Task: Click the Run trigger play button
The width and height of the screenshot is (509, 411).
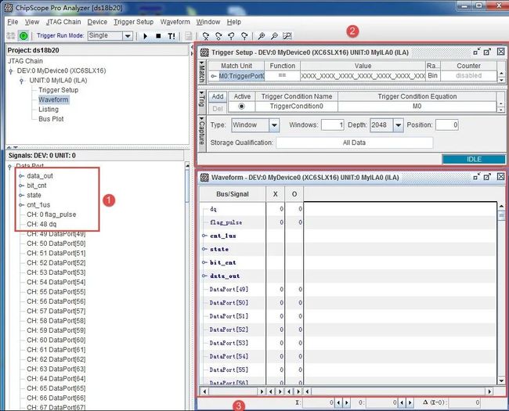Action: click(x=146, y=36)
